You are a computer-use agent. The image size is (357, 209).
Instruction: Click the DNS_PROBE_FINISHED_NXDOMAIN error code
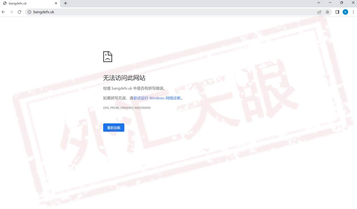point(127,108)
